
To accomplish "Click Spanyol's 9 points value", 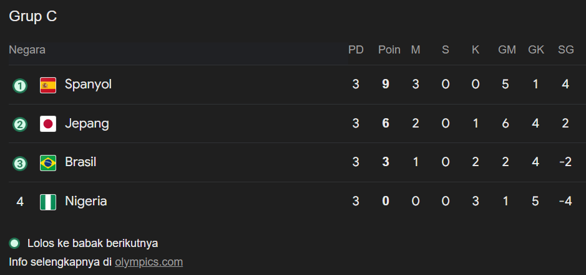I will [x=386, y=84].
